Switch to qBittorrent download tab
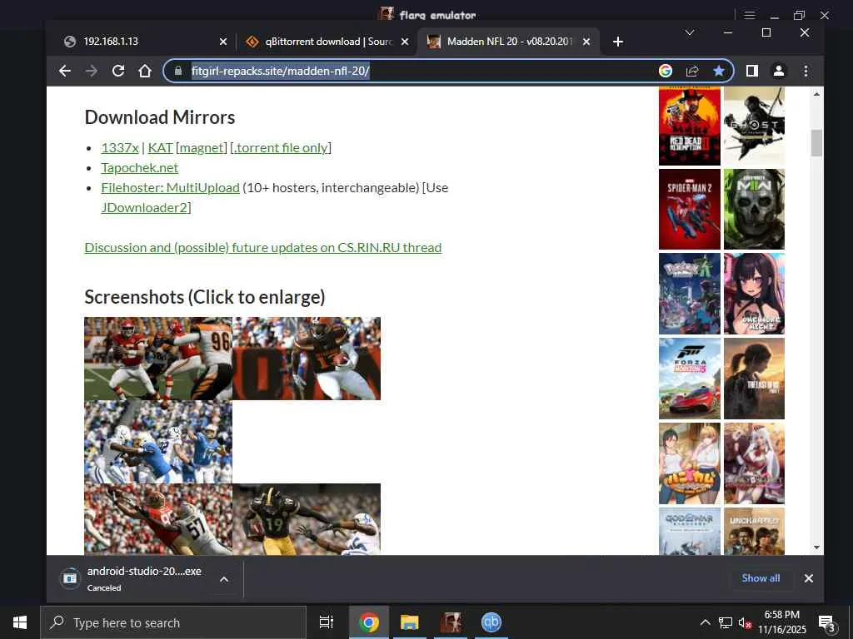Image resolution: width=853 pixels, height=639 pixels. click(x=327, y=42)
